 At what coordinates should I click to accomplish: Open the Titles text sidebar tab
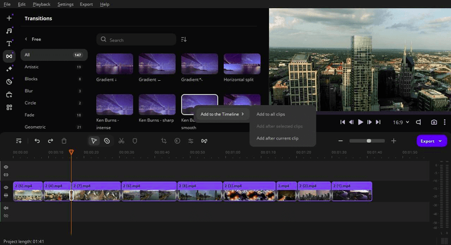coord(9,43)
